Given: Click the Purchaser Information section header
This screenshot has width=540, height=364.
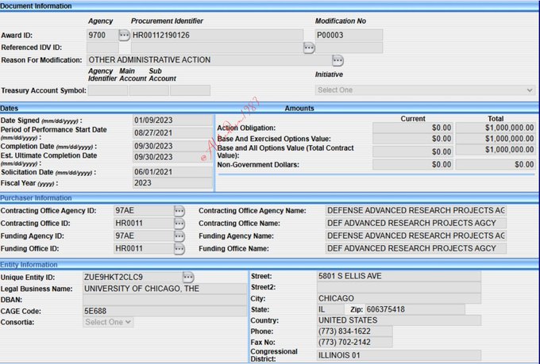Looking at the screenshot, I should click(270, 197).
